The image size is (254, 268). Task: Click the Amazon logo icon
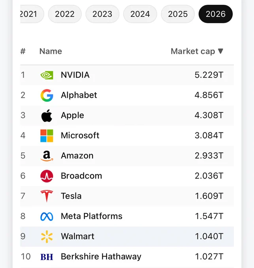tap(47, 156)
